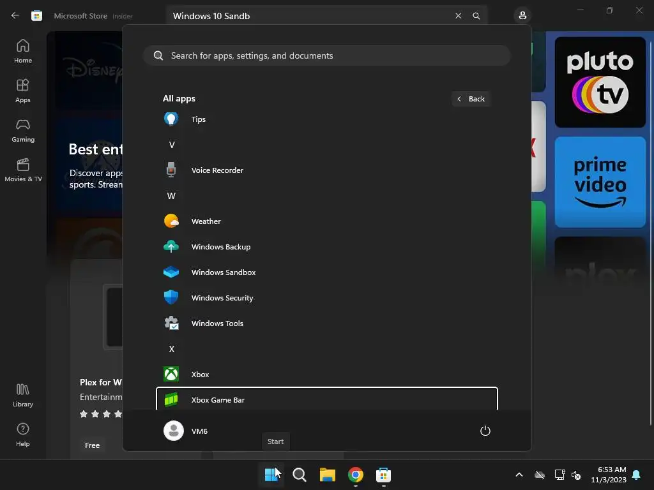Viewport: 654px width, 490px height.
Task: Go back from All apps list
Action: pos(471,99)
